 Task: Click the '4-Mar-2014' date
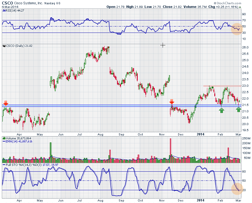(x=10, y=7)
